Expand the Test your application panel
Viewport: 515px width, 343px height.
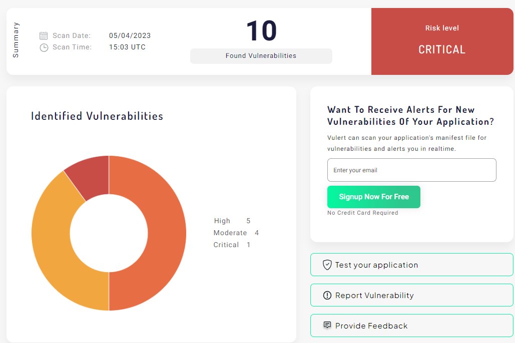[411, 265]
